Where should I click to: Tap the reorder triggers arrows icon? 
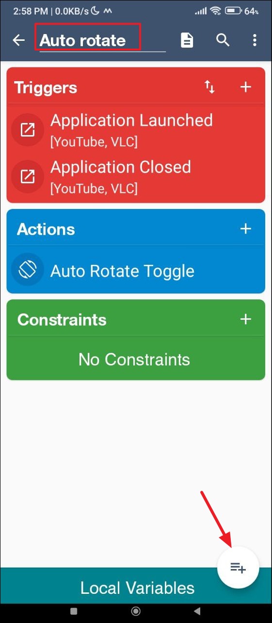[209, 87]
